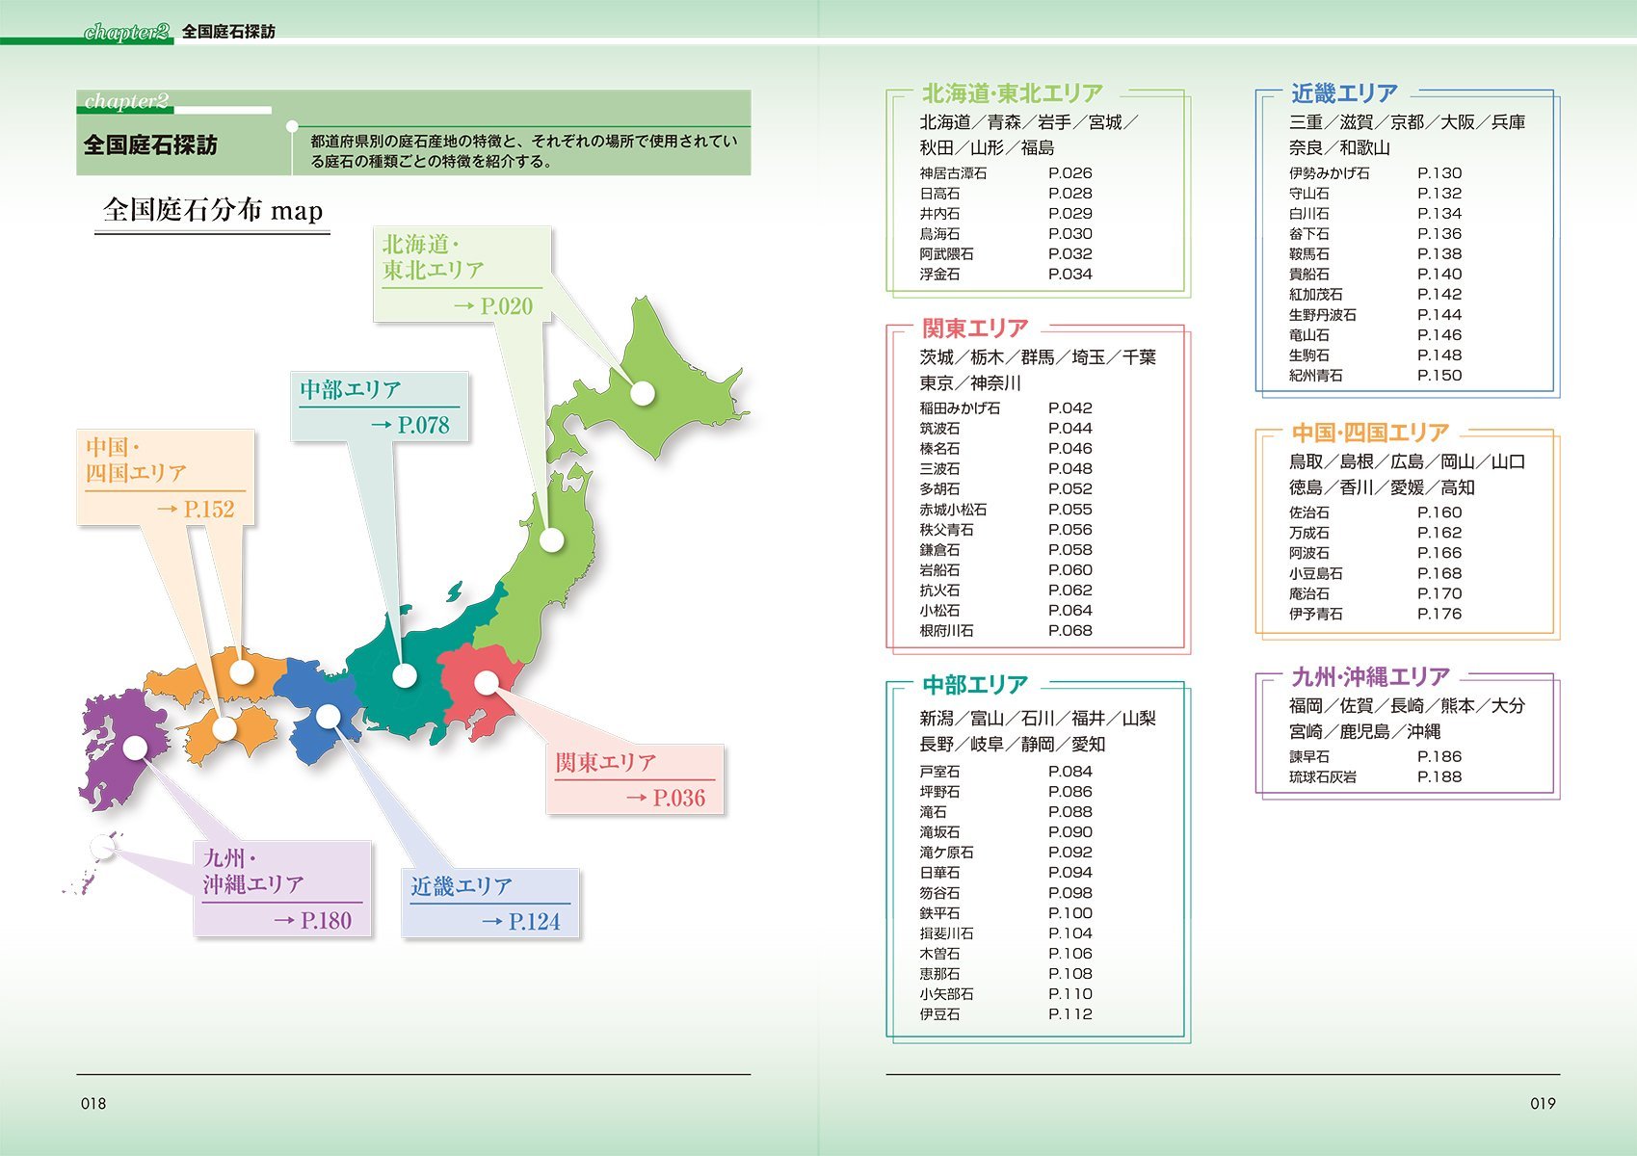Click the 揖斐川石 entry
Screen dimensions: 1637x1156
tap(1006, 933)
